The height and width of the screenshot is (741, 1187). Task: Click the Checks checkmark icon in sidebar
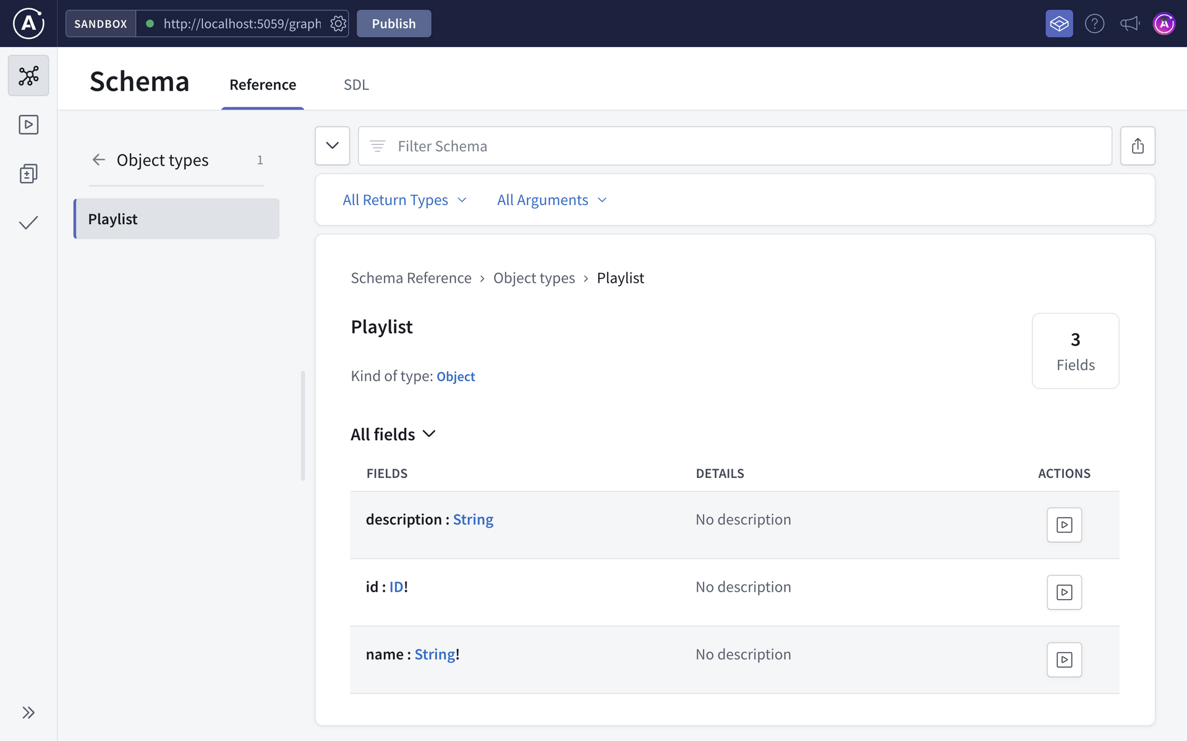click(x=28, y=223)
